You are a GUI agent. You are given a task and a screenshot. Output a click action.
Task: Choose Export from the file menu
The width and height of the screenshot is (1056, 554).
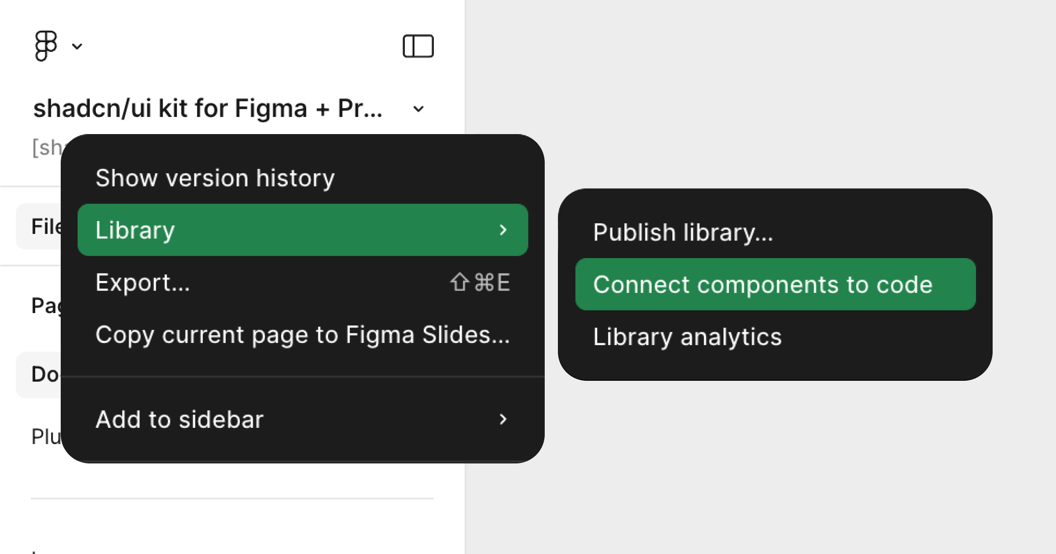(143, 283)
